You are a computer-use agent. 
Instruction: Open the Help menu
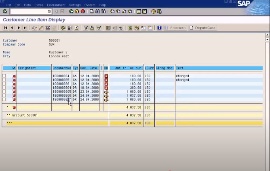102,5
